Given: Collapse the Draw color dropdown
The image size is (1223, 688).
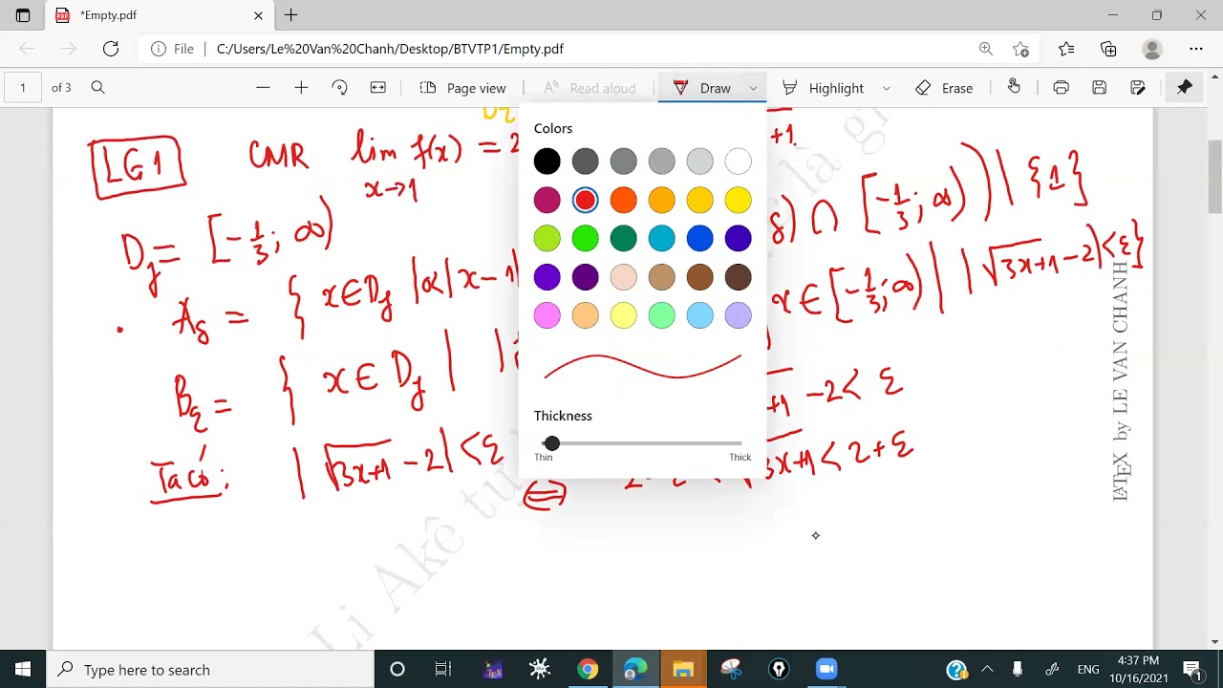Looking at the screenshot, I should (753, 88).
